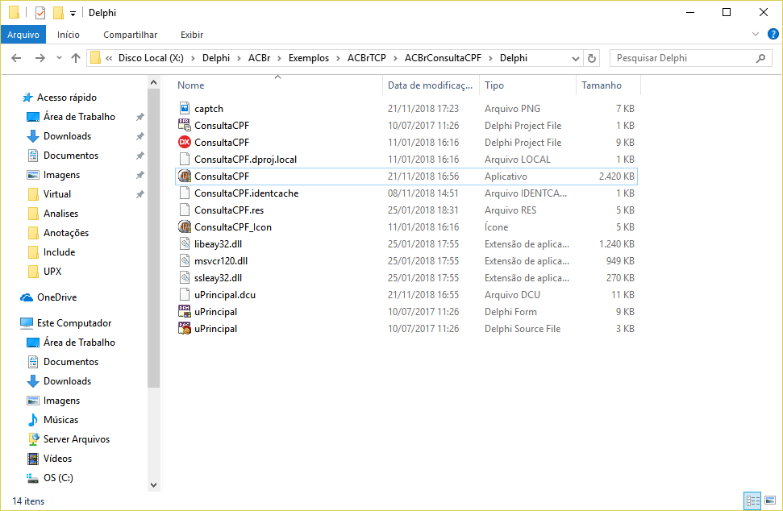Open the Analises folder in navigation pane

coord(61,214)
